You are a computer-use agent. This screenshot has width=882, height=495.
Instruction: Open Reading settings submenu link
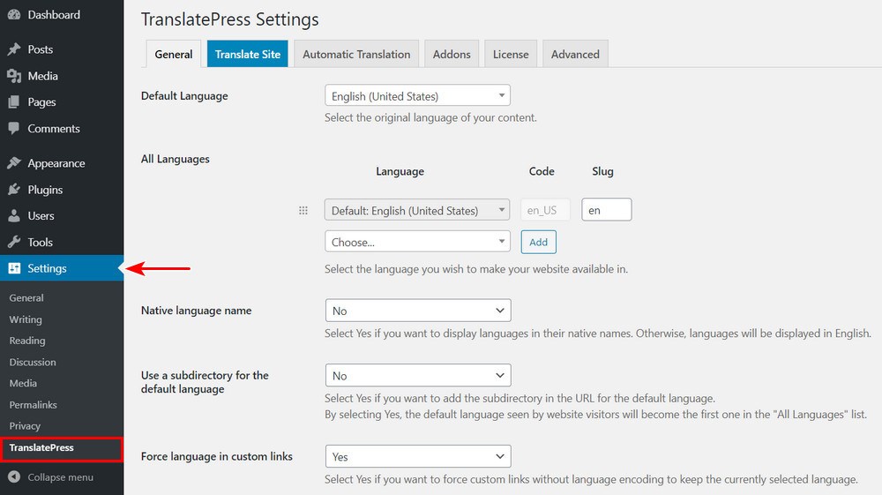[x=27, y=341]
